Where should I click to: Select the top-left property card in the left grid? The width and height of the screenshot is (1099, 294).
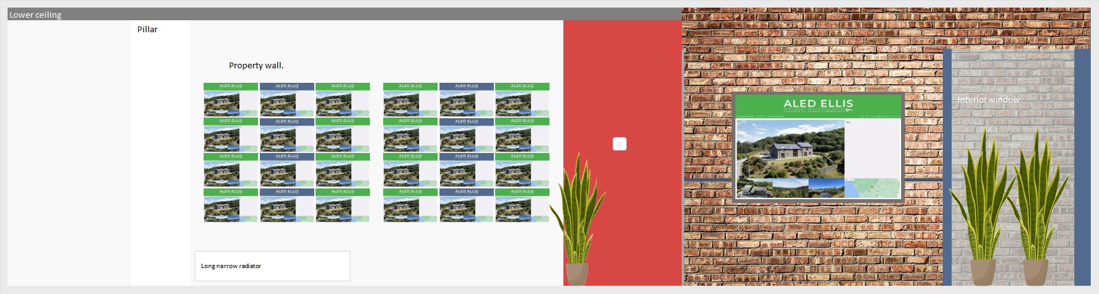[x=230, y=99]
